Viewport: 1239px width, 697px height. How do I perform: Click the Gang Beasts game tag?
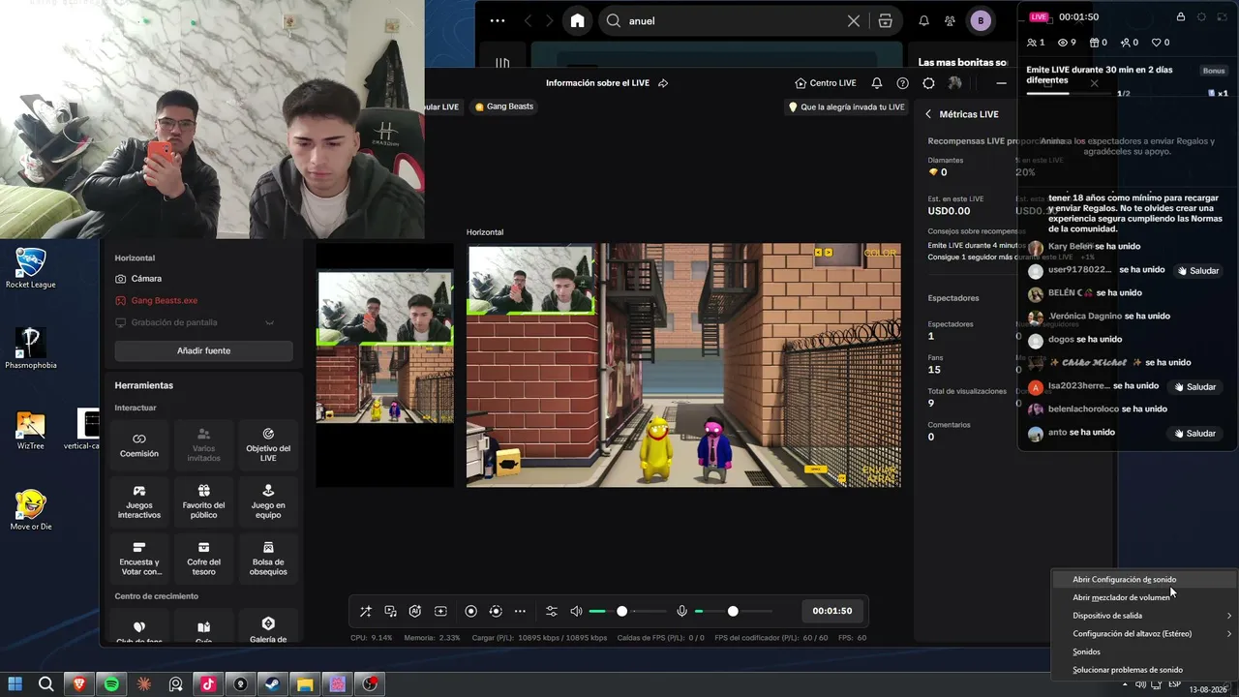tap(504, 106)
